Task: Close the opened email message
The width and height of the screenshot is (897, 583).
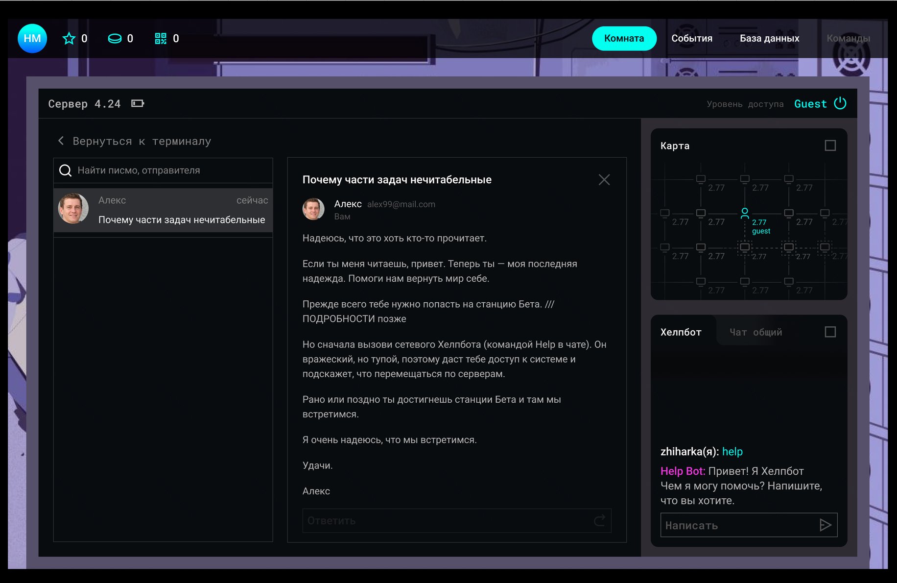Action: click(604, 180)
